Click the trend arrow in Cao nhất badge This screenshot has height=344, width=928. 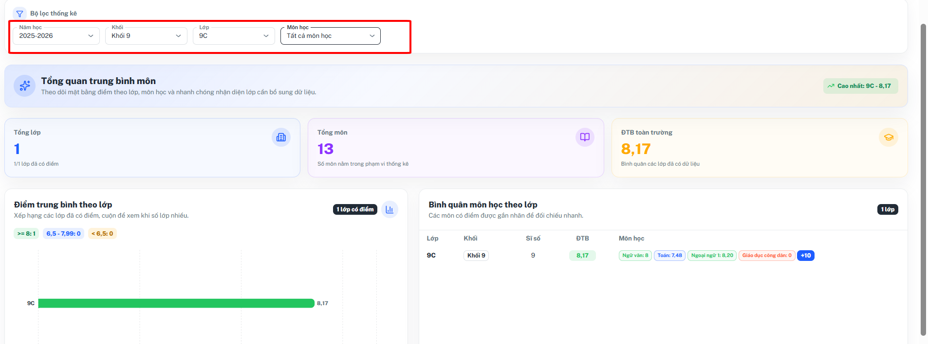831,86
